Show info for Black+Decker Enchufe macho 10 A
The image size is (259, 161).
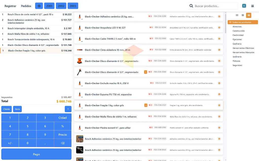(219, 83)
